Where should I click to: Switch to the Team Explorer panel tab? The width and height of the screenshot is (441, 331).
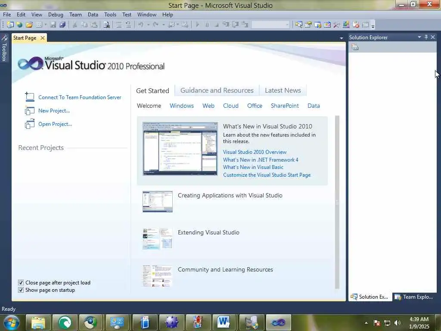point(414,297)
